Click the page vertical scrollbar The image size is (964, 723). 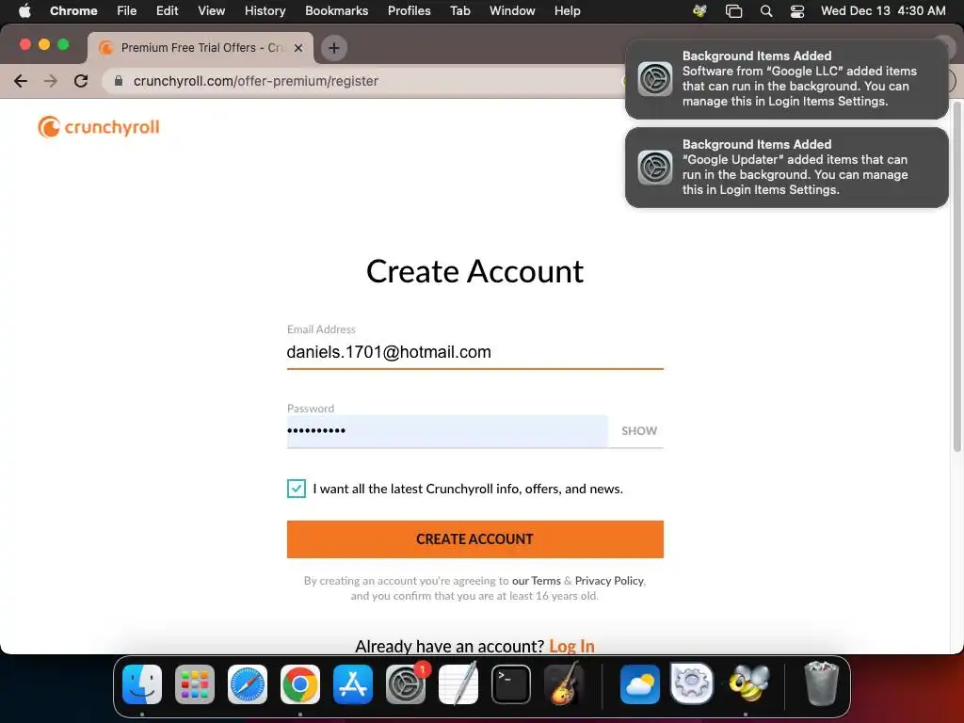956,277
